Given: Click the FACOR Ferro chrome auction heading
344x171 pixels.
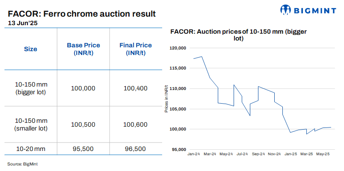Looking at the screenshot, I should 81,14.
